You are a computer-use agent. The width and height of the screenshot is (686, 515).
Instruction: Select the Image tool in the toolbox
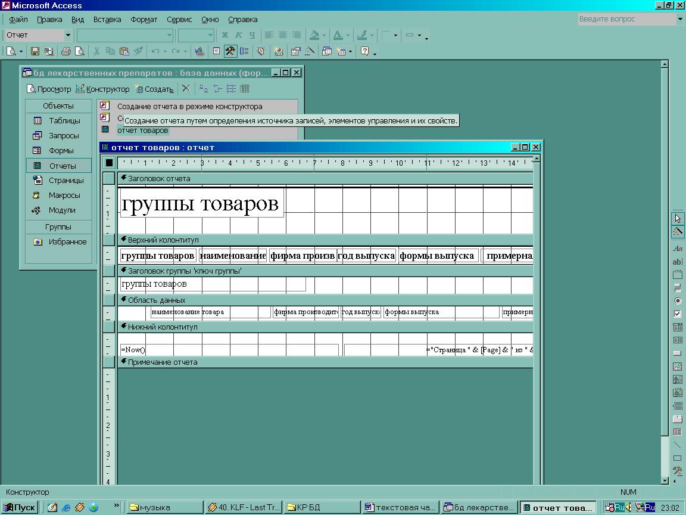677,367
